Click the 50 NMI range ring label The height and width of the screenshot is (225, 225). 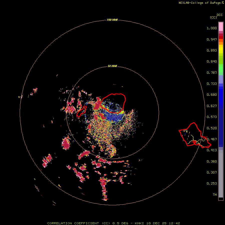pos(112,66)
